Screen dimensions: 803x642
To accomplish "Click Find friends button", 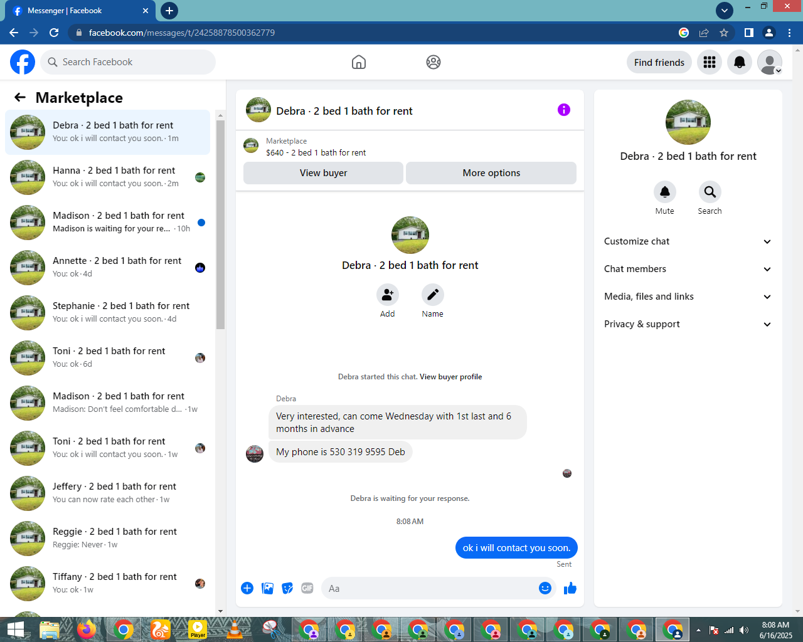I will point(659,62).
